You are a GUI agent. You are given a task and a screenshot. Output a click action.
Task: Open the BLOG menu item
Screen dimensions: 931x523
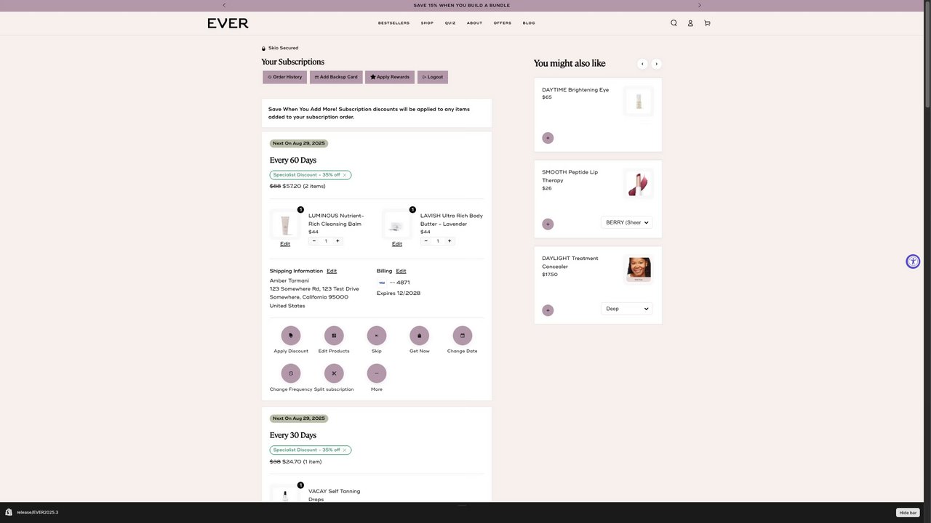[x=529, y=23]
